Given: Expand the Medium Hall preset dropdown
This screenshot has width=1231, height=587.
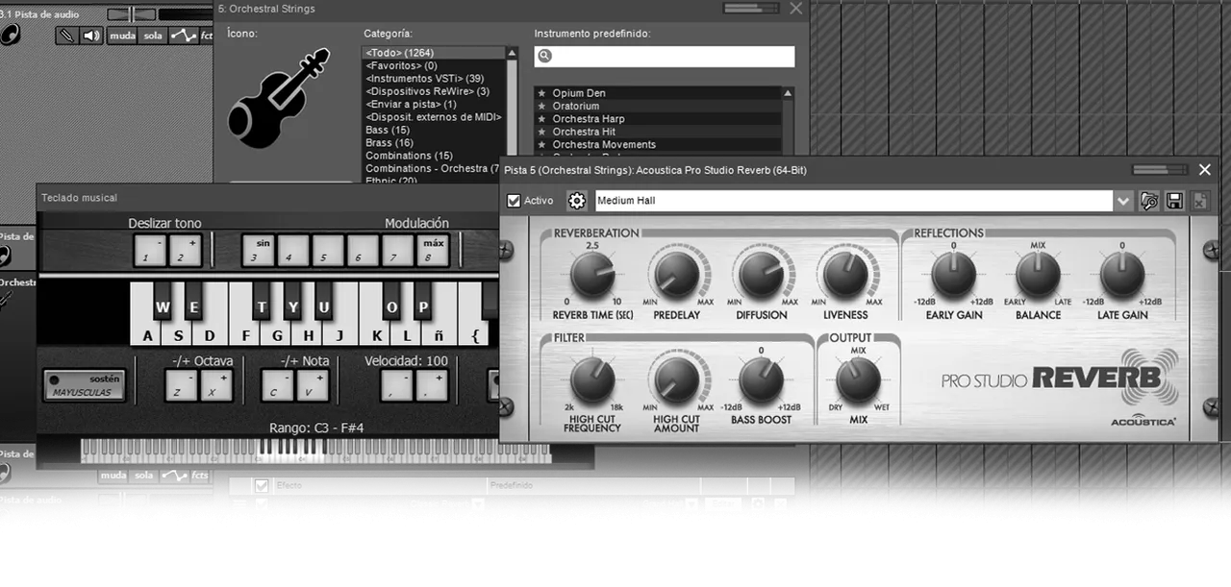Looking at the screenshot, I should coord(1123,201).
